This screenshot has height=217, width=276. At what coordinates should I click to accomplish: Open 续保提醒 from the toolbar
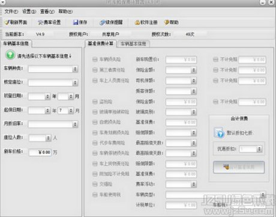pyautogui.click(x=111, y=22)
